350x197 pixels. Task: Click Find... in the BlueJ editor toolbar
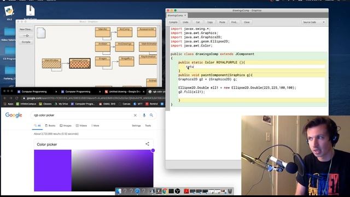pyautogui.click(x=234, y=22)
